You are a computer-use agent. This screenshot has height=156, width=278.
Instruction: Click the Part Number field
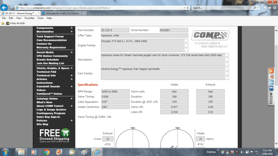(x=114, y=30)
